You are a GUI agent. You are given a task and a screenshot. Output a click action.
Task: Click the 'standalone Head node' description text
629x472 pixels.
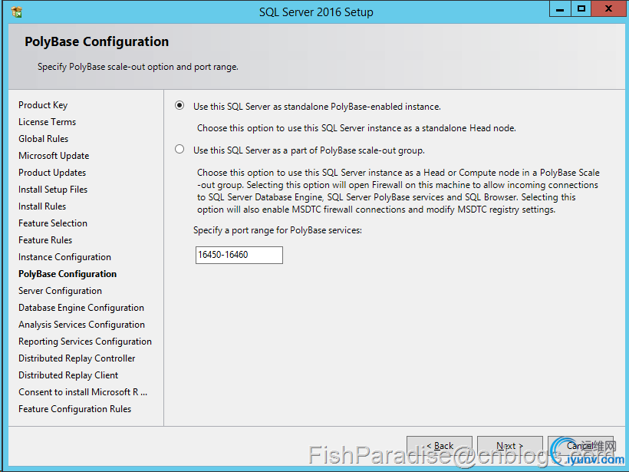[x=356, y=128]
